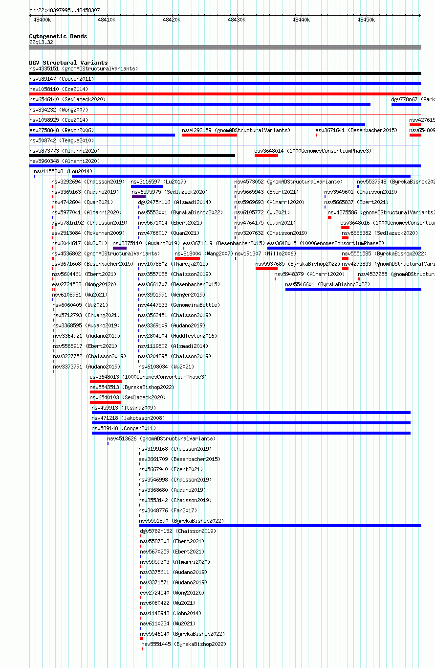Click nsv4275586 gnomADStructuralVariants label
Screen dimensions: 435x668
point(381,212)
